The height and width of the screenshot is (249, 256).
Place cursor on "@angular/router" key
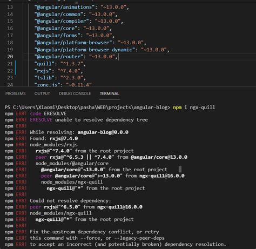[59, 57]
